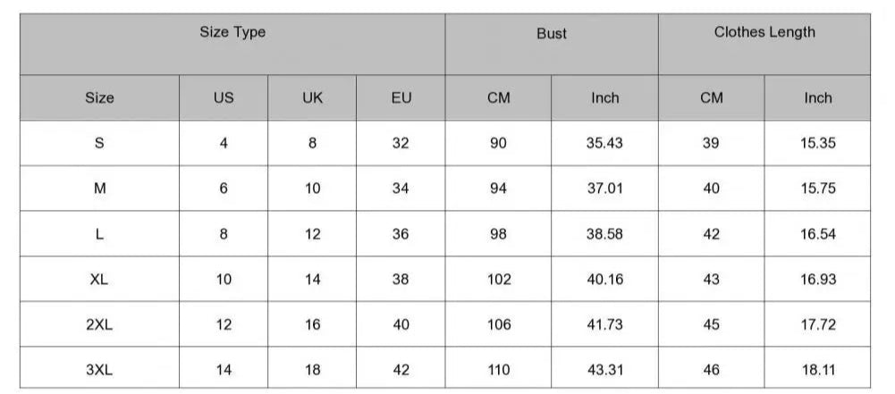Viewport: 895px width, 394px height.
Task: Select the Bust header cell
Action: [552, 45]
